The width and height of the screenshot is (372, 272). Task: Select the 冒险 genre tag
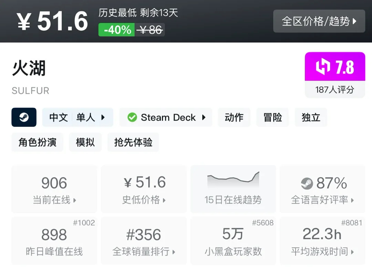click(272, 118)
